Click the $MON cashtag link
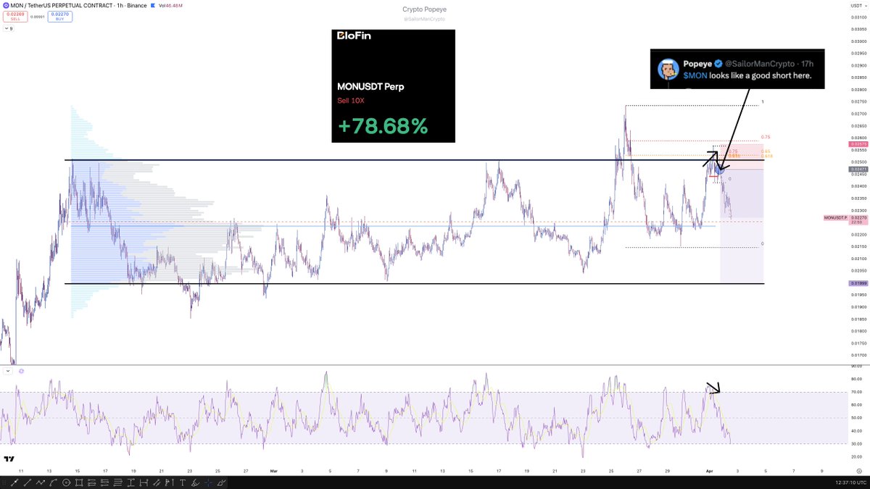870x489 pixels. point(695,75)
